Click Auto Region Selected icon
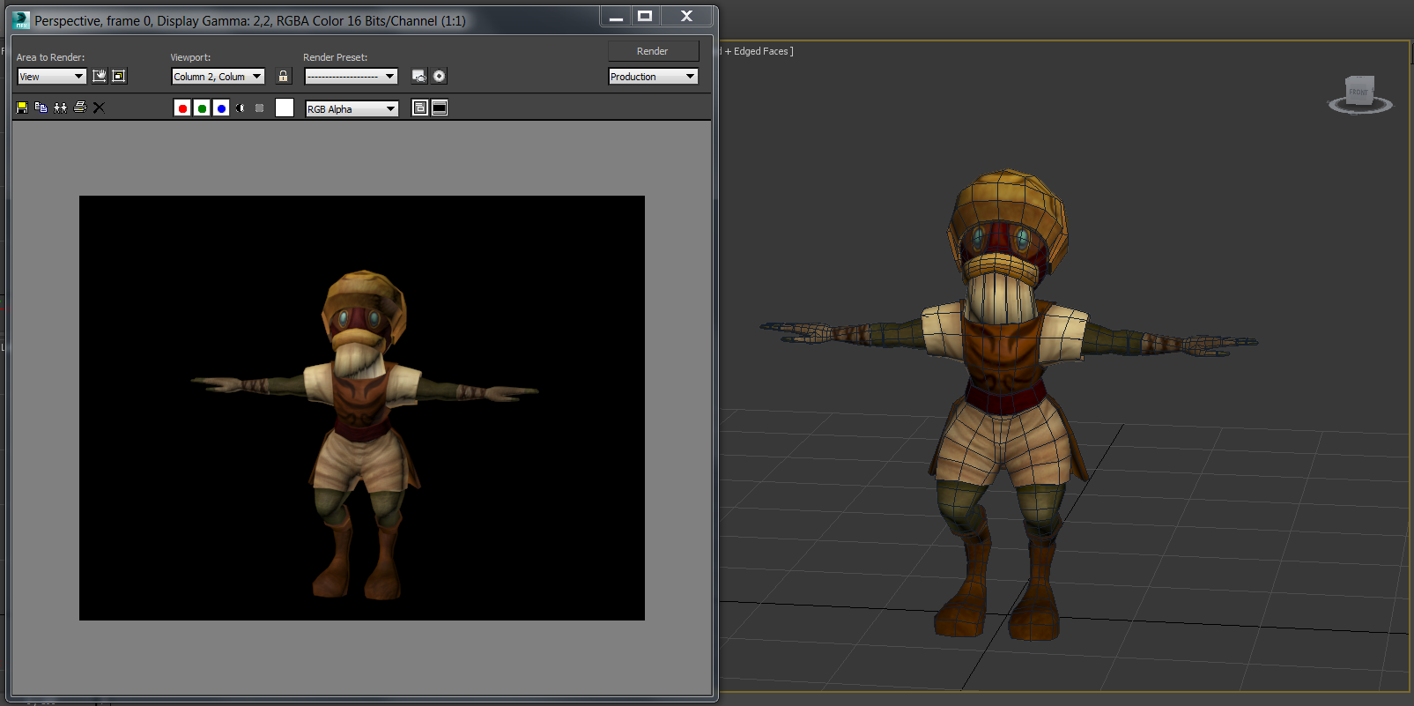 click(x=119, y=77)
